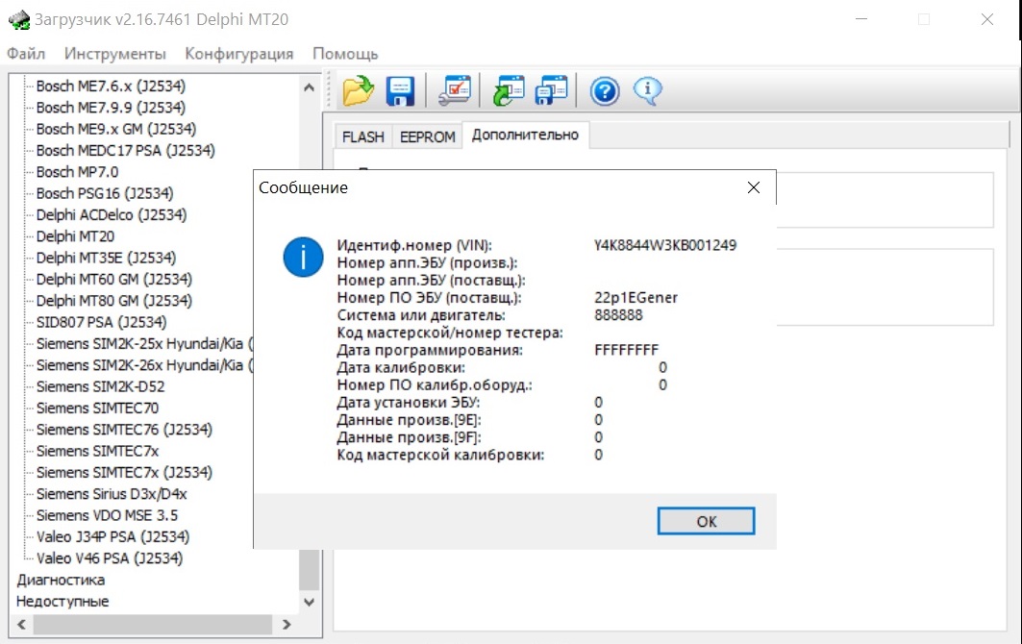Screen dimensions: 1022x644
Task: Open the Помощь menu
Action: point(345,54)
